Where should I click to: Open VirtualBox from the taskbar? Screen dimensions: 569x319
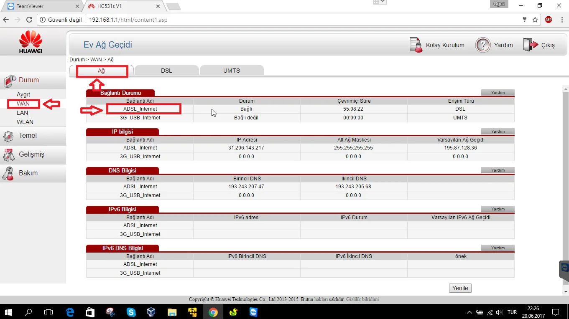[x=151, y=312]
